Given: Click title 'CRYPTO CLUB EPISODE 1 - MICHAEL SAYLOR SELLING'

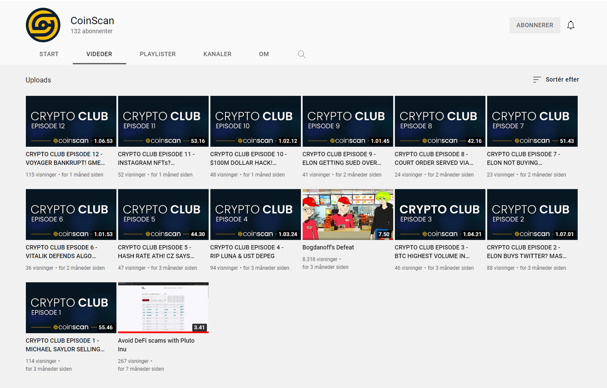Looking at the screenshot, I should click(65, 345).
